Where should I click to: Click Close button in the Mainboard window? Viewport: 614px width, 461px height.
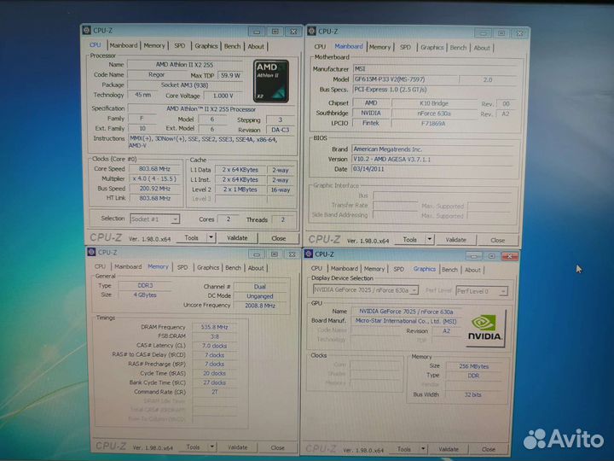(x=498, y=240)
